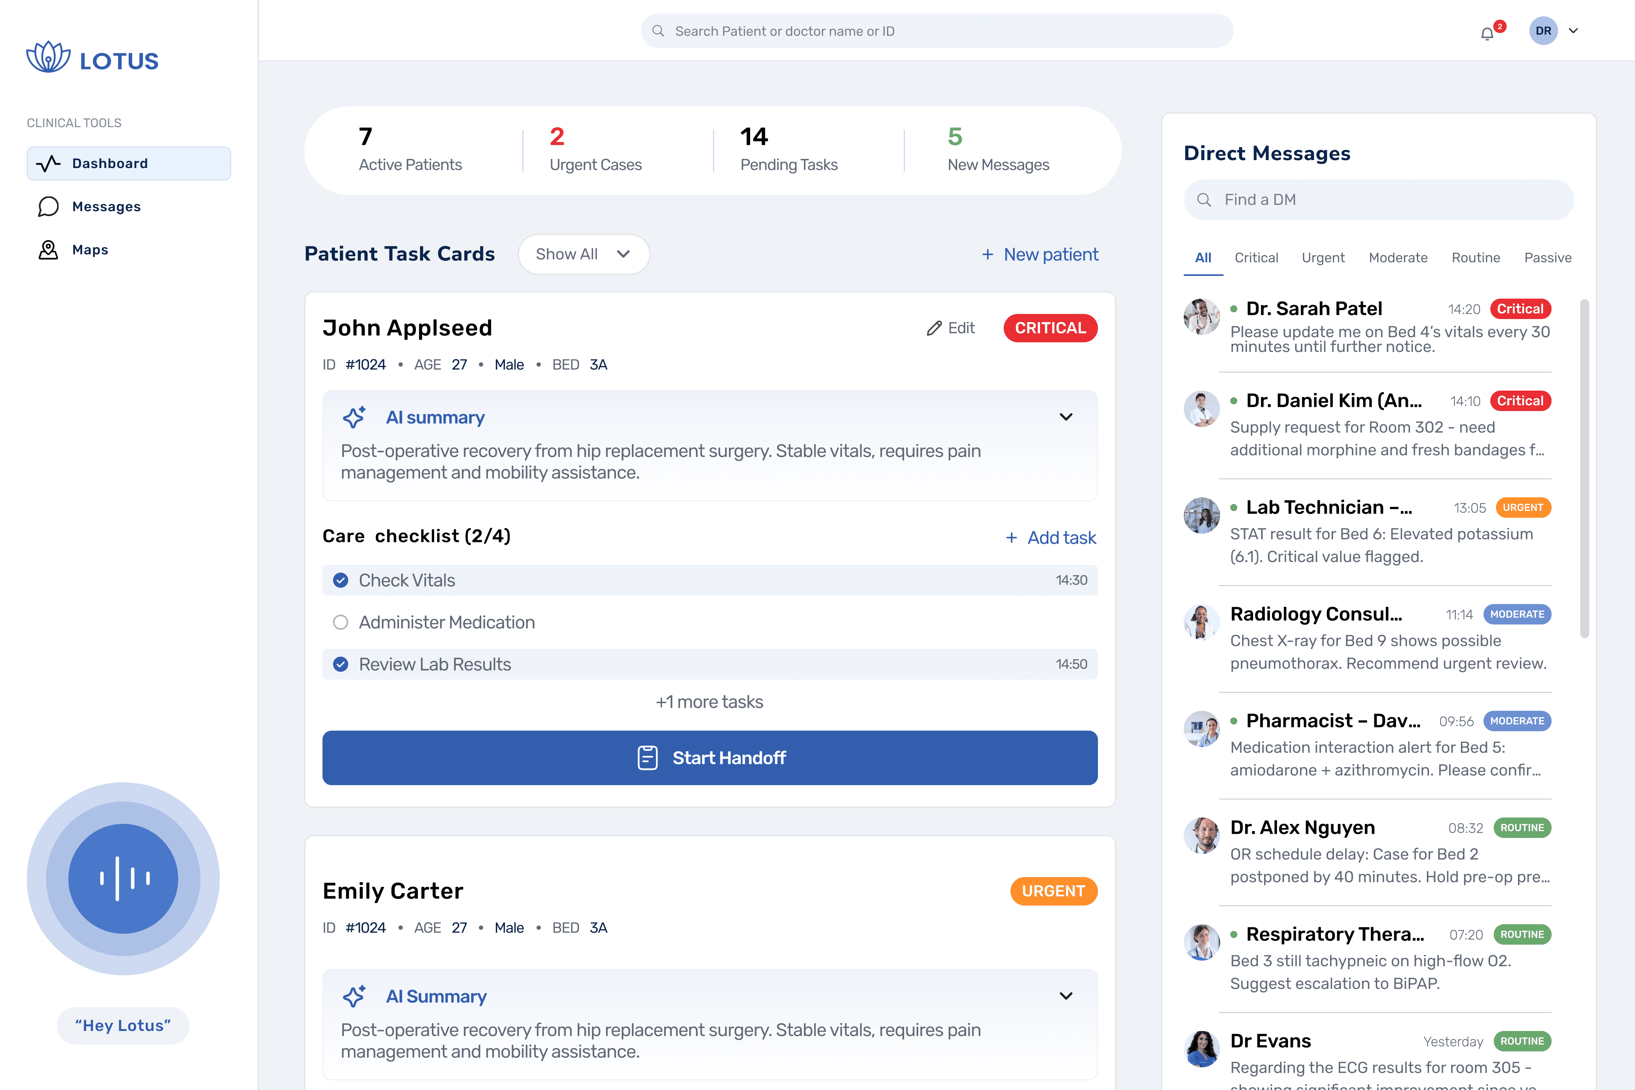The image size is (1635, 1090).
Task: Click the Start Handoff button
Action: [710, 758]
